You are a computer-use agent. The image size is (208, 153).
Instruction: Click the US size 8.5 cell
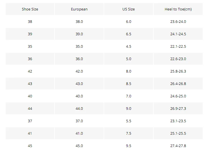click(128, 84)
